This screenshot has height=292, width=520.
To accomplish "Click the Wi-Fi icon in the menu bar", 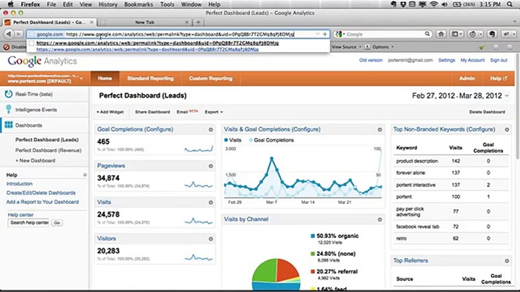I will pos(434,4).
